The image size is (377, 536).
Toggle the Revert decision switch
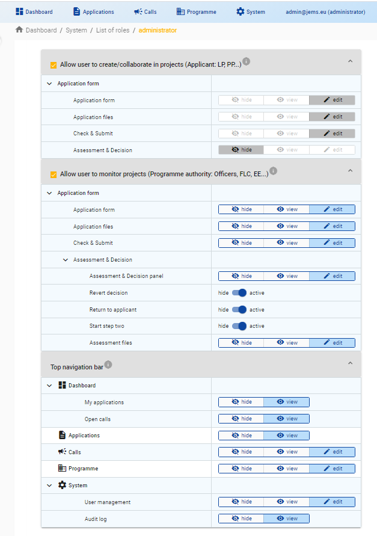pyautogui.click(x=240, y=293)
